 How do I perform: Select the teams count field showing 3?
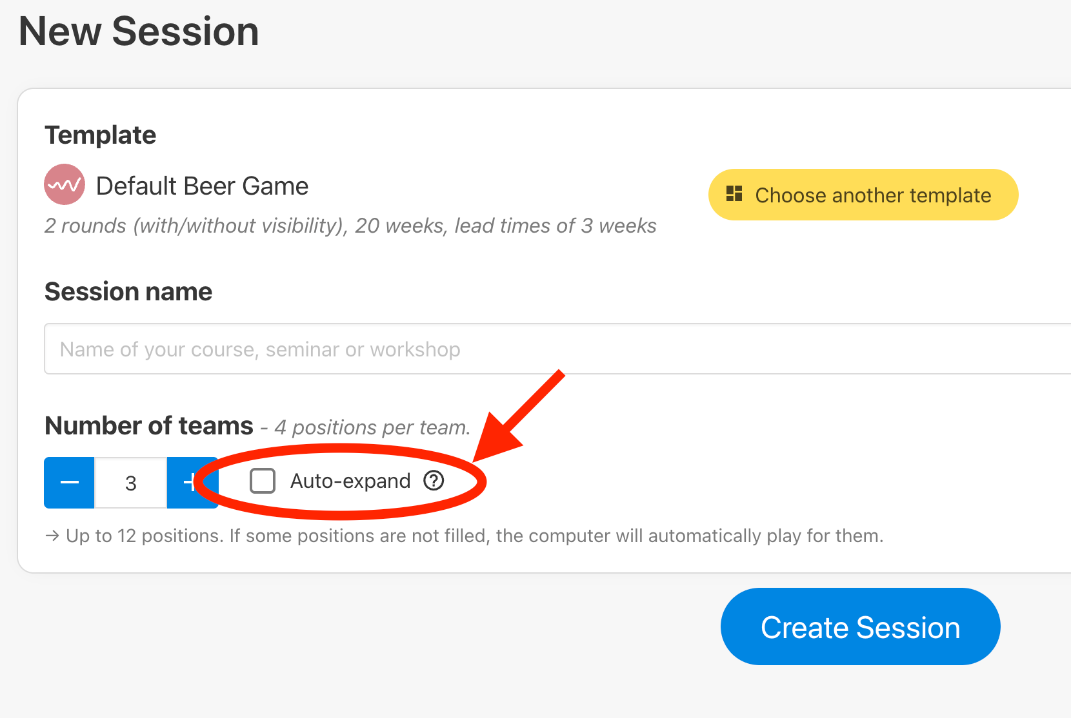[131, 483]
